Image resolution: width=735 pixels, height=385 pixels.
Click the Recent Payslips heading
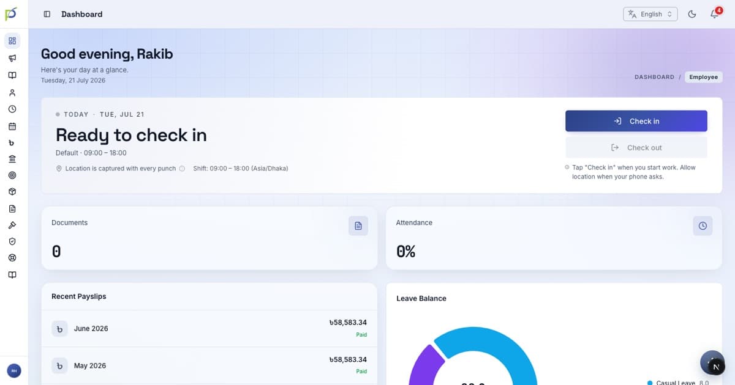point(78,296)
